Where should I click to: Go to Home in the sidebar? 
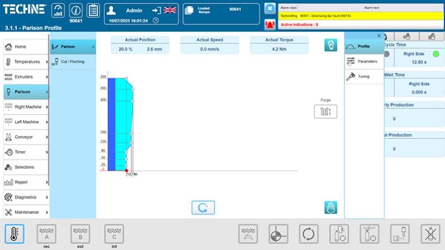click(26, 47)
